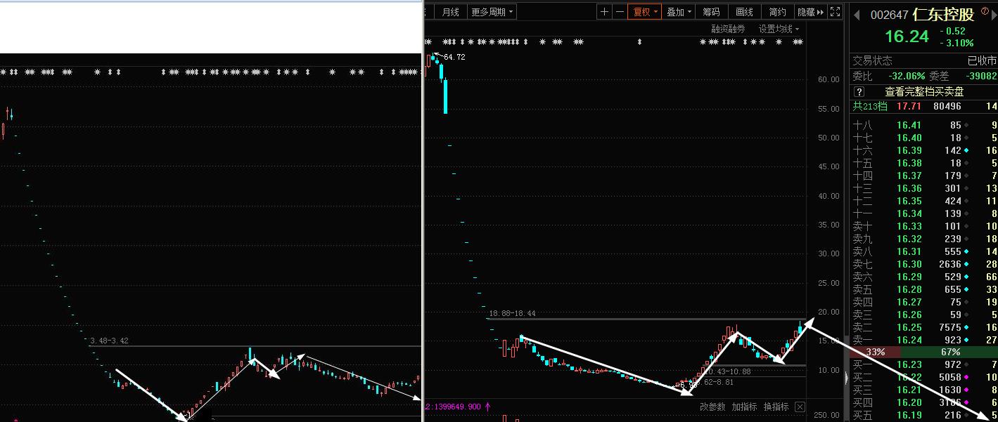Viewport: 998px width, 422px height.
Task: Click pink up arrow beside 1399649.900
Action: click(487, 407)
